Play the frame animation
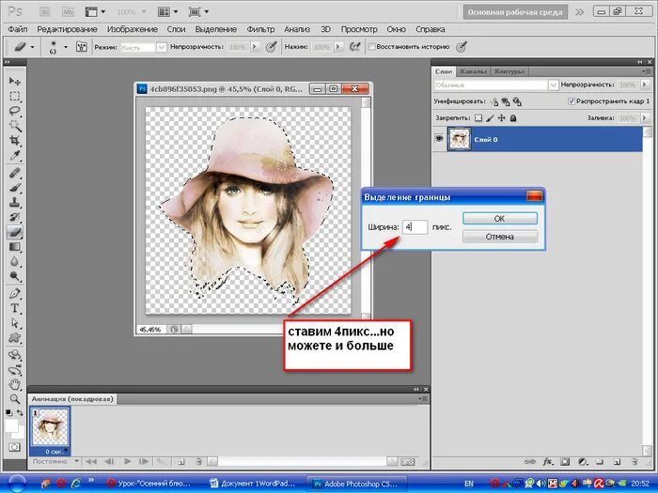 [127, 462]
